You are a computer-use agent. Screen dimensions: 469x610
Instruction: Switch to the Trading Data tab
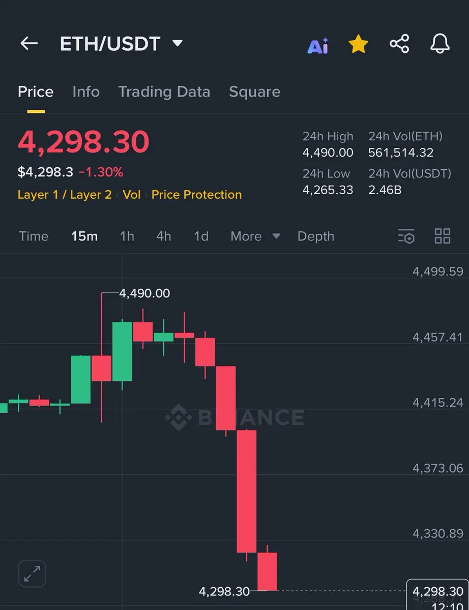tap(164, 91)
